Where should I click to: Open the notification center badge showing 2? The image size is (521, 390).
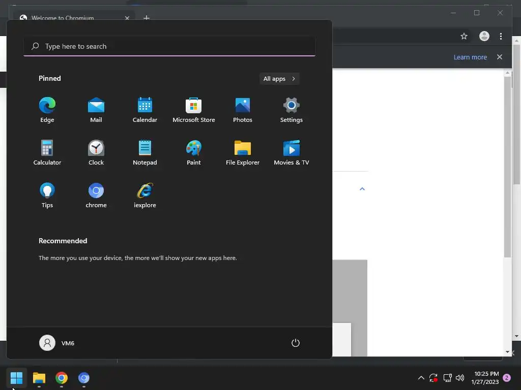click(507, 378)
